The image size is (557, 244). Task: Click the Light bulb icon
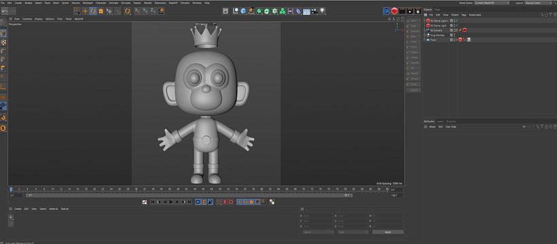[x=322, y=11]
